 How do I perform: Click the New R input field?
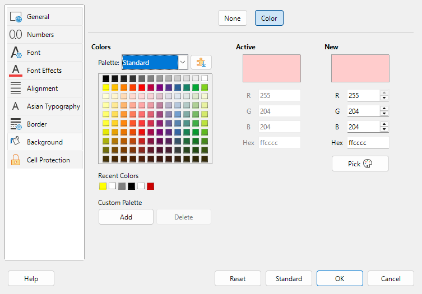tap(364, 96)
